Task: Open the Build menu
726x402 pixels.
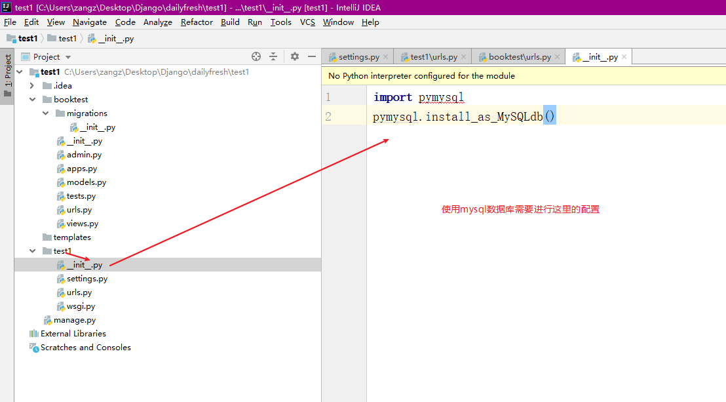Action: (230, 22)
